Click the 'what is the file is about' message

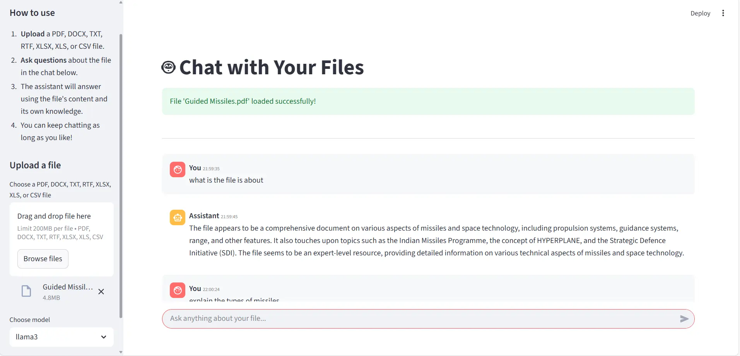click(x=226, y=180)
